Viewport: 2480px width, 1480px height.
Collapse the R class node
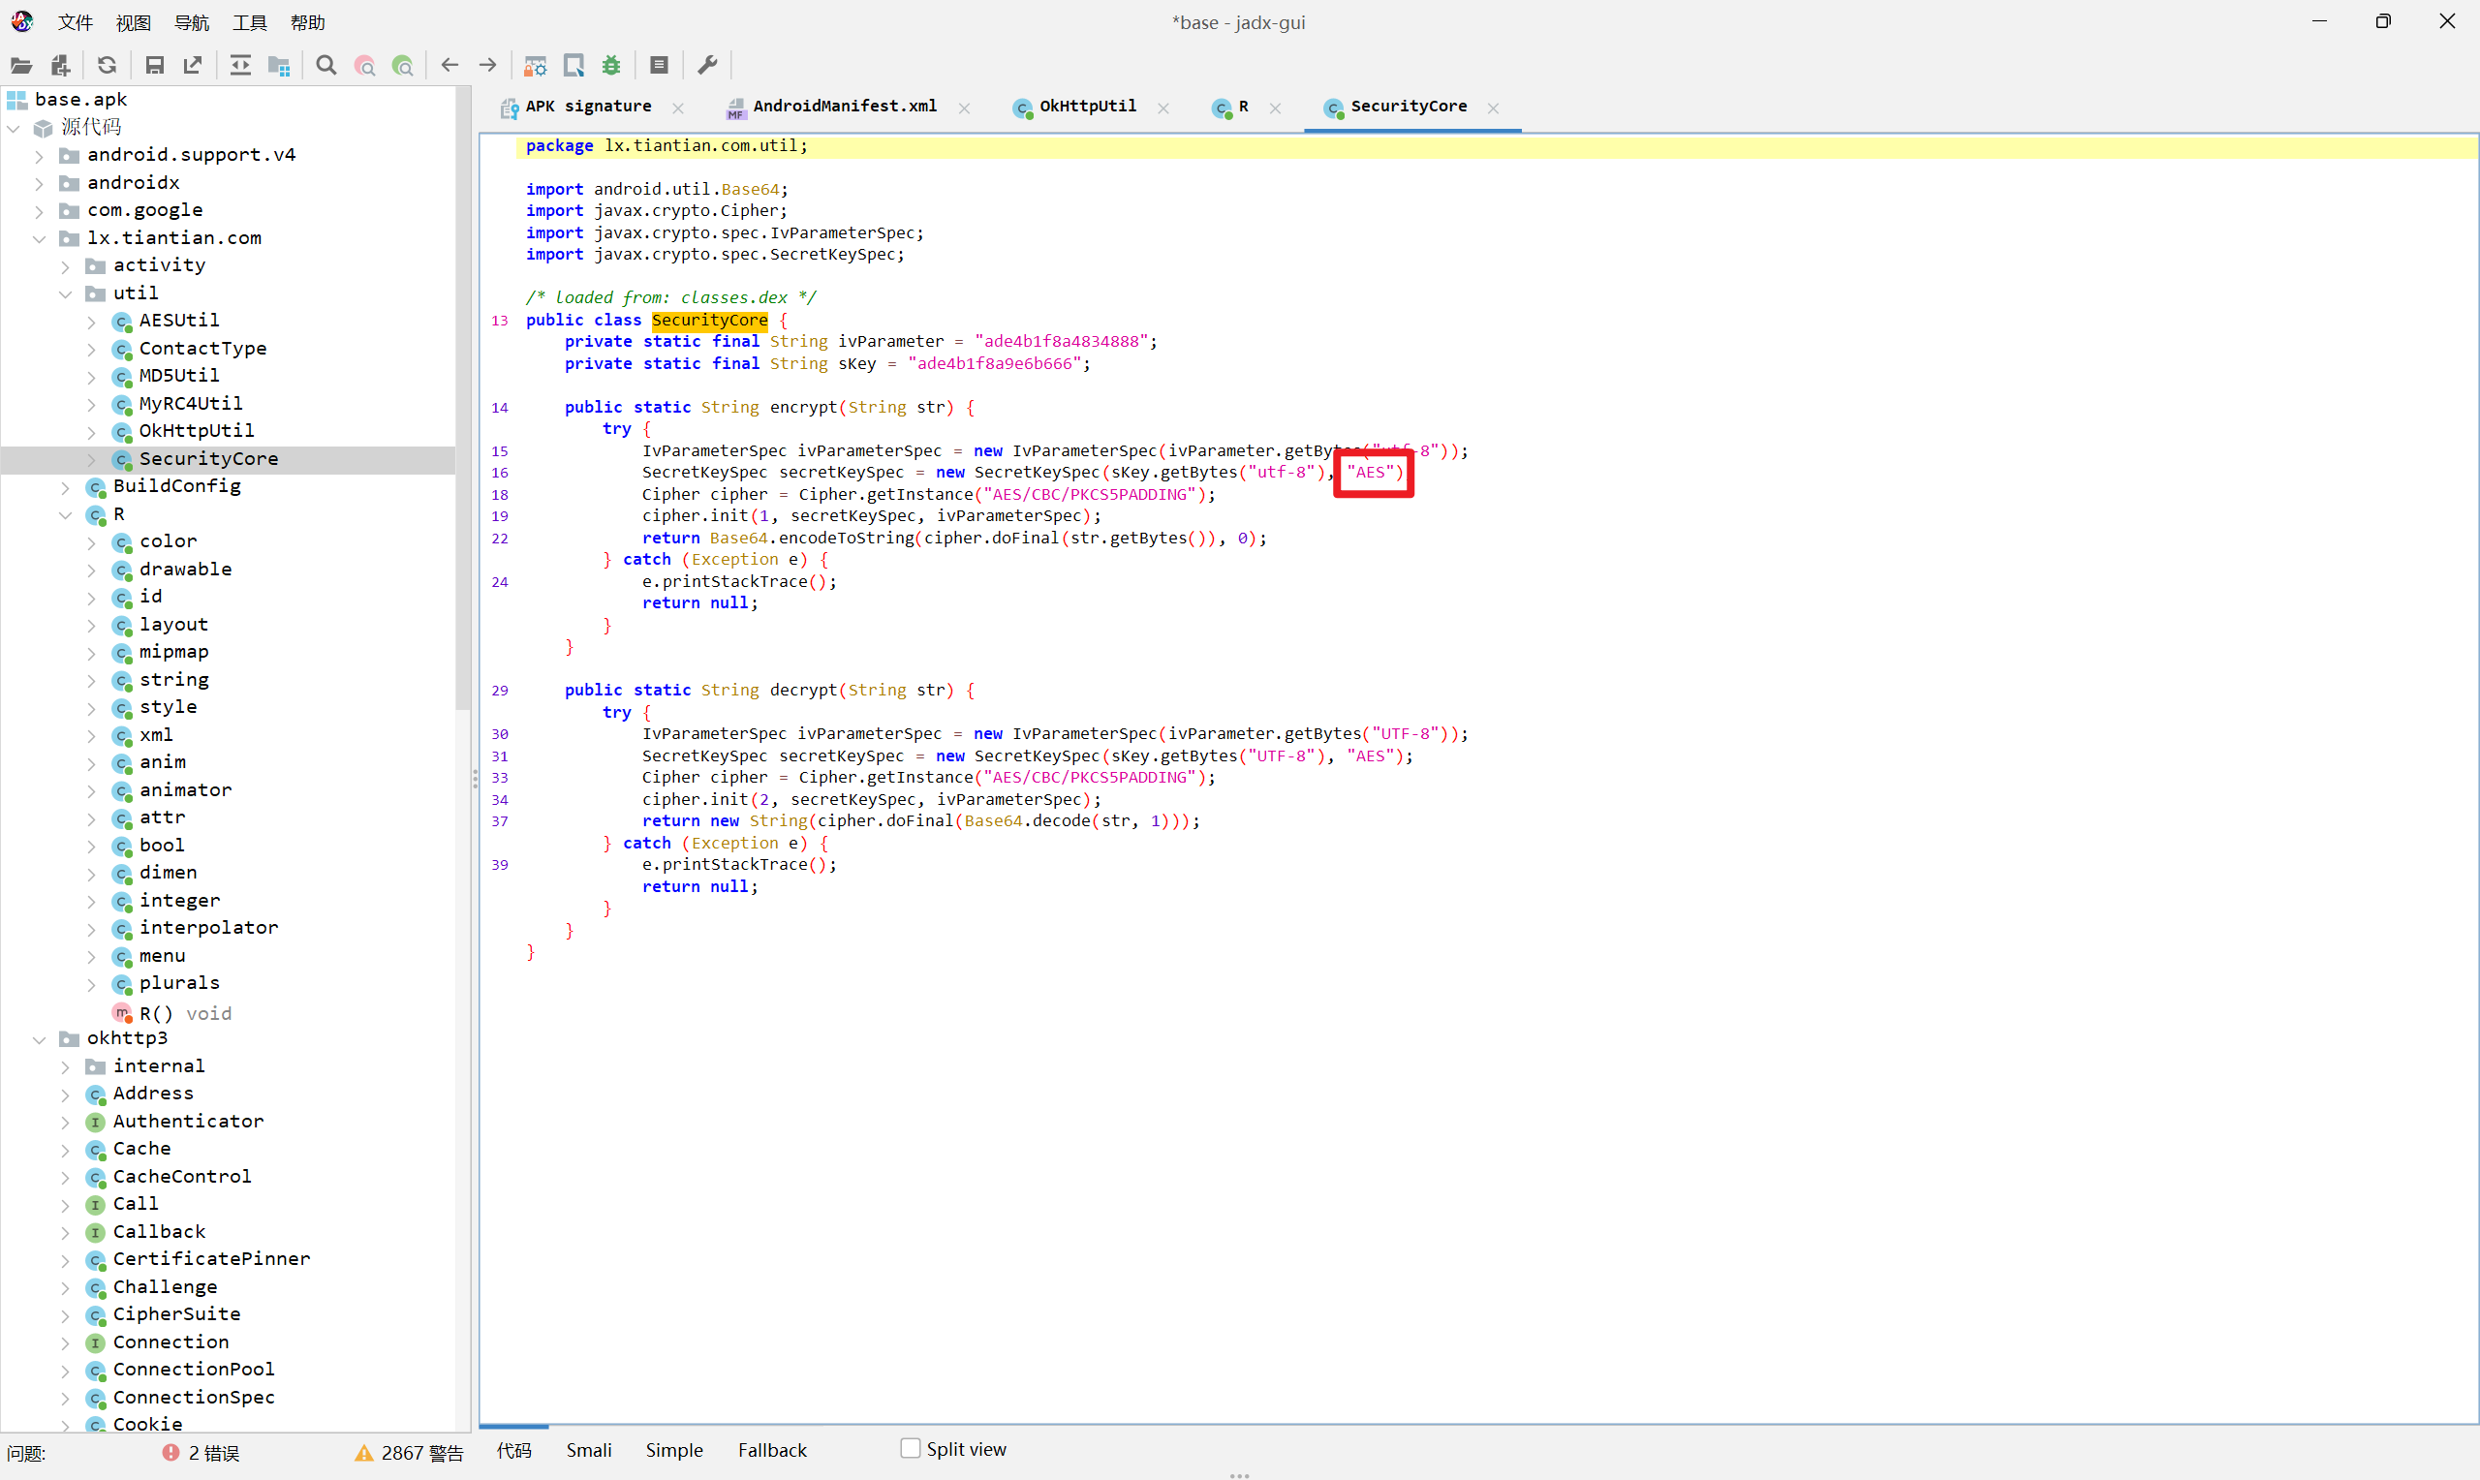coord(66,514)
